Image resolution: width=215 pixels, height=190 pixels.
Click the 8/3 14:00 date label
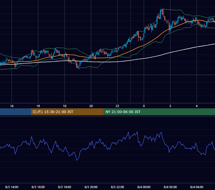pyautogui.click(x=12, y=187)
